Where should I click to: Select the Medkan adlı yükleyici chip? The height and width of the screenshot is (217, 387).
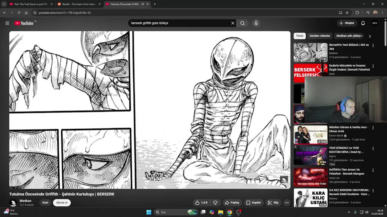pos(350,36)
